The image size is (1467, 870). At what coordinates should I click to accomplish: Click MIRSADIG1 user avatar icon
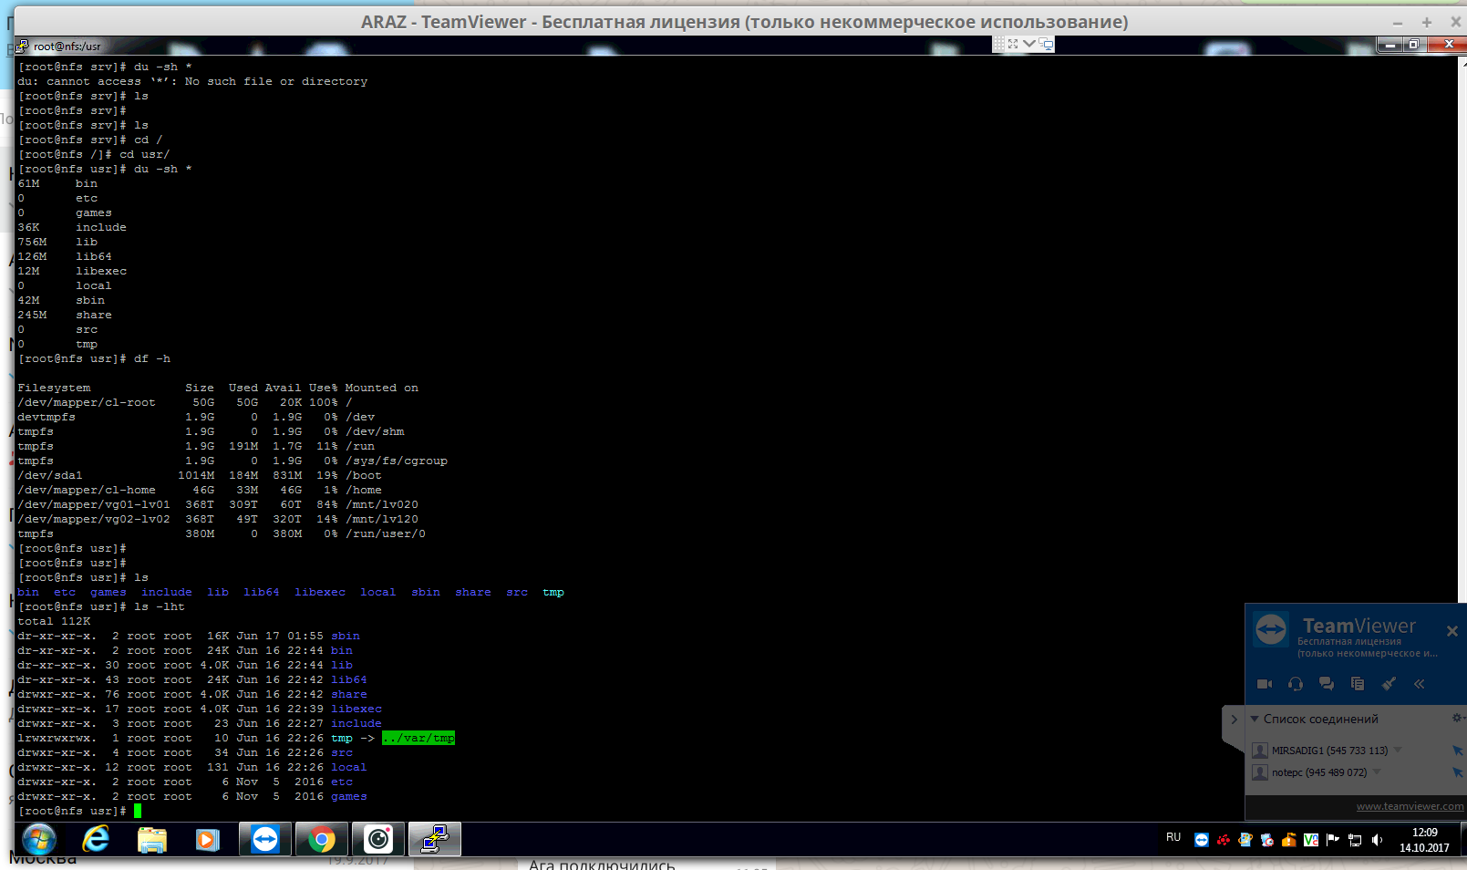pyautogui.click(x=1260, y=751)
